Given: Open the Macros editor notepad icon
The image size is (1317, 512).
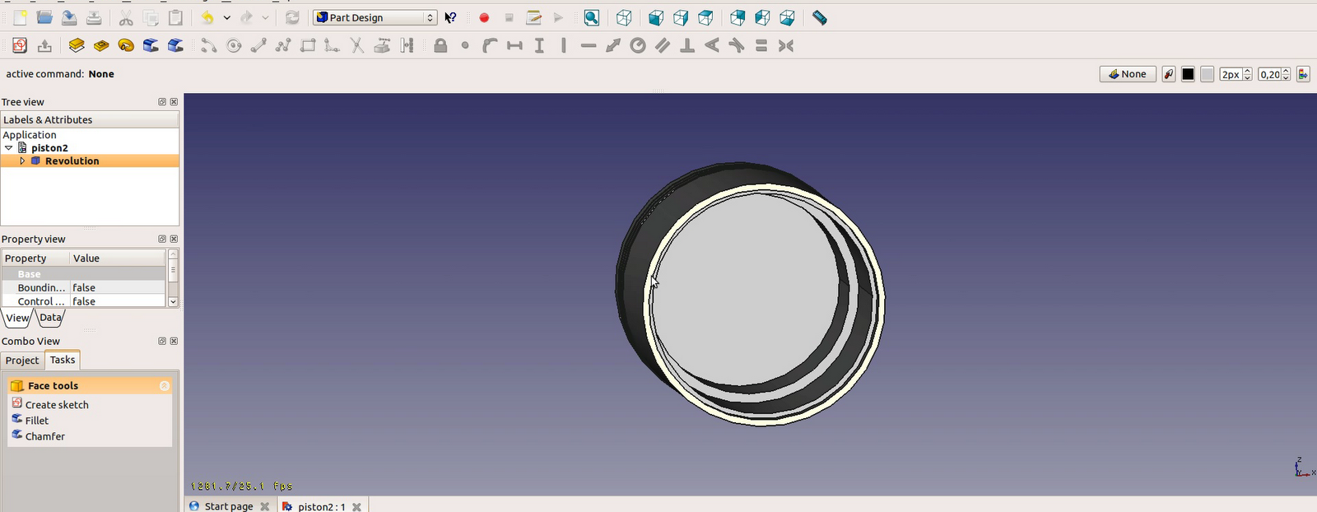Looking at the screenshot, I should coord(533,17).
